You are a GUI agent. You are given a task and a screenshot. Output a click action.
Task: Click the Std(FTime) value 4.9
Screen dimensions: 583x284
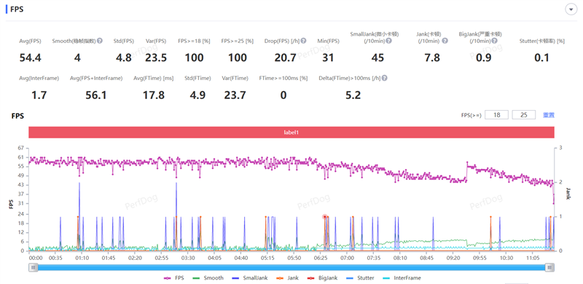pos(197,95)
